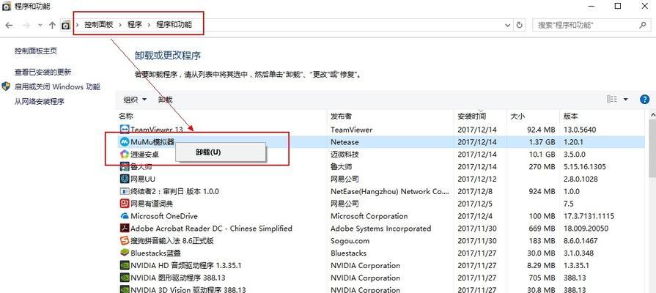The width and height of the screenshot is (656, 293).
Task: Select version 17.3.7131.1115 cell
Action: (x=589, y=216)
